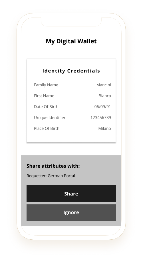Click the gray share panel background

click(x=100, y=171)
